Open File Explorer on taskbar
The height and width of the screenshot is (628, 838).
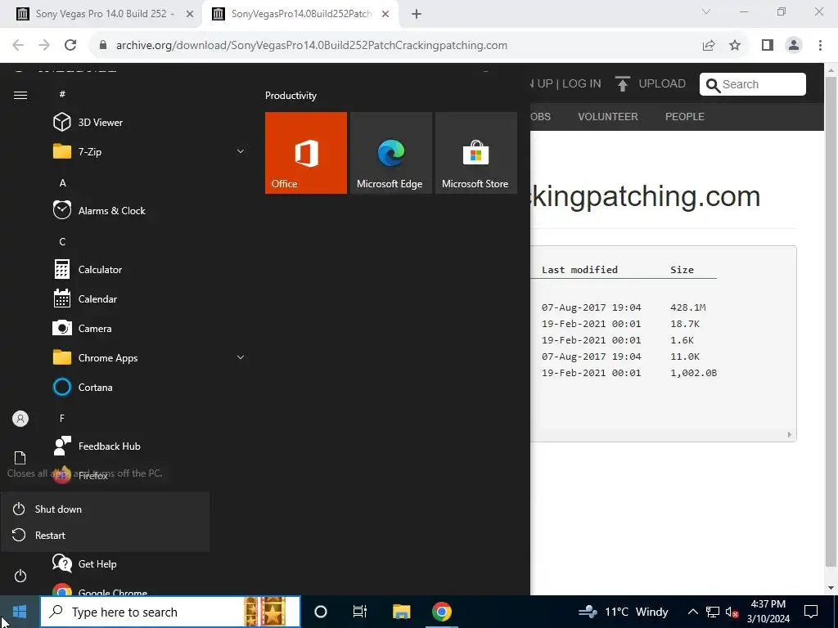[x=401, y=612]
